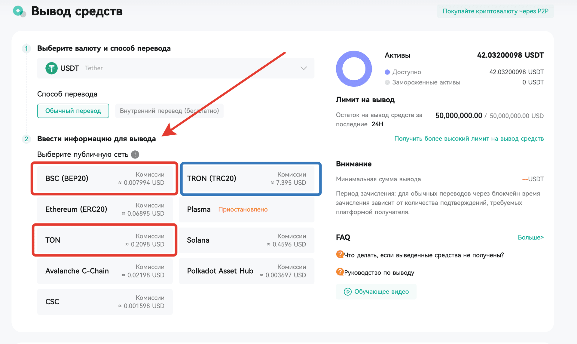The width and height of the screenshot is (577, 344).
Task: Click the question icon beside withdrawal guide
Action: (x=340, y=272)
